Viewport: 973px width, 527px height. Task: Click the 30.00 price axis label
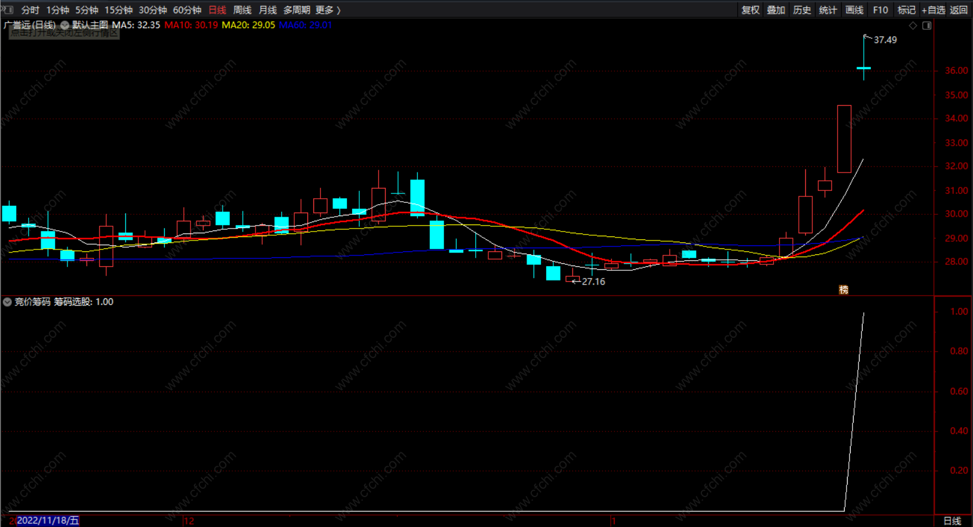tap(956, 214)
